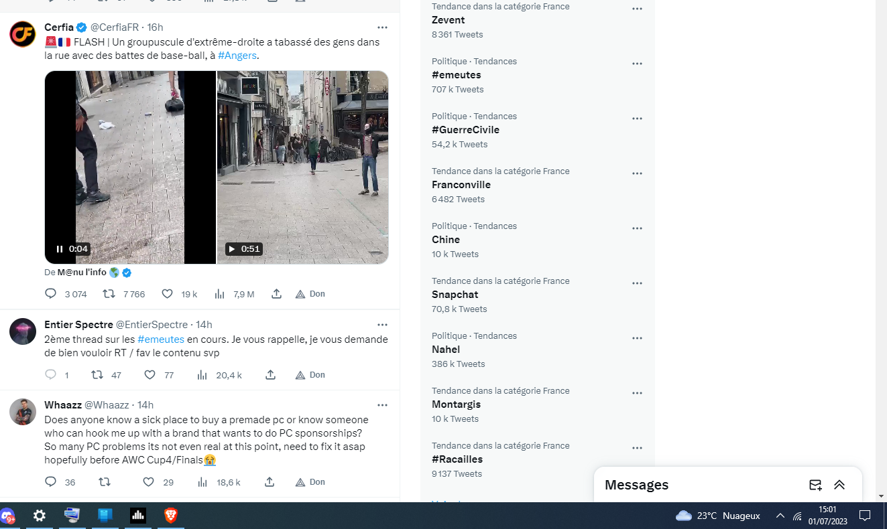
Task: Retweet the Cerfia tweet
Action: click(x=109, y=294)
